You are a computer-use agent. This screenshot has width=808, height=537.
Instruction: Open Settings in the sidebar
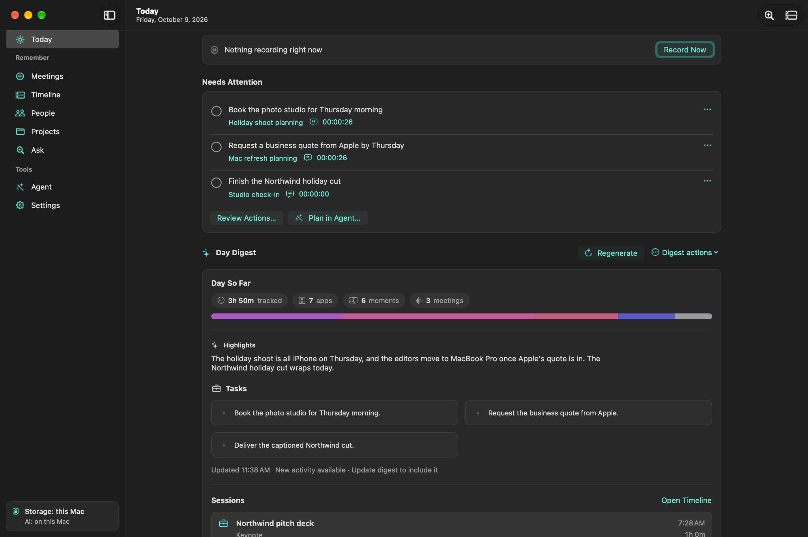pos(62,205)
